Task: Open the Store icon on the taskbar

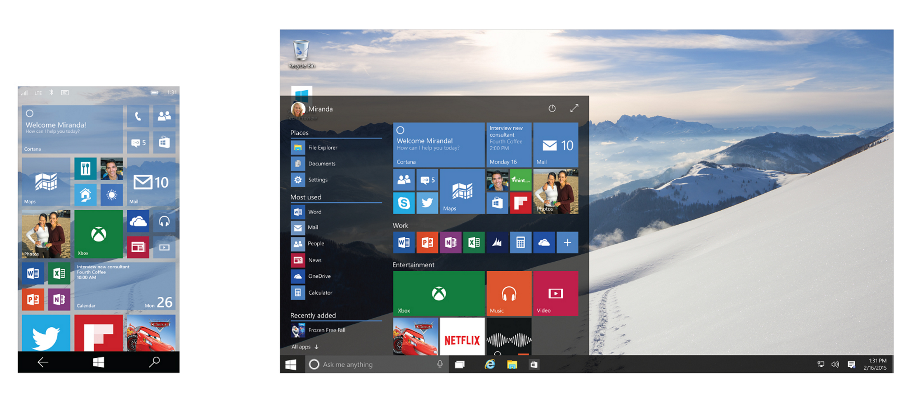Action: [x=534, y=364]
